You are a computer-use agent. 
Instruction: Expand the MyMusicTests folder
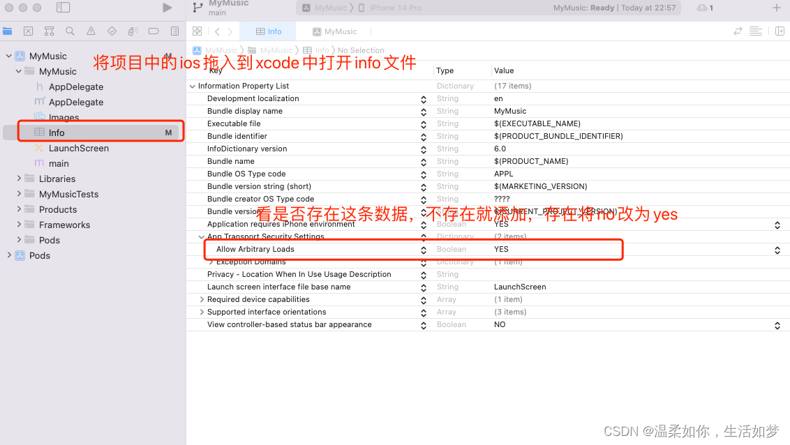(x=19, y=194)
